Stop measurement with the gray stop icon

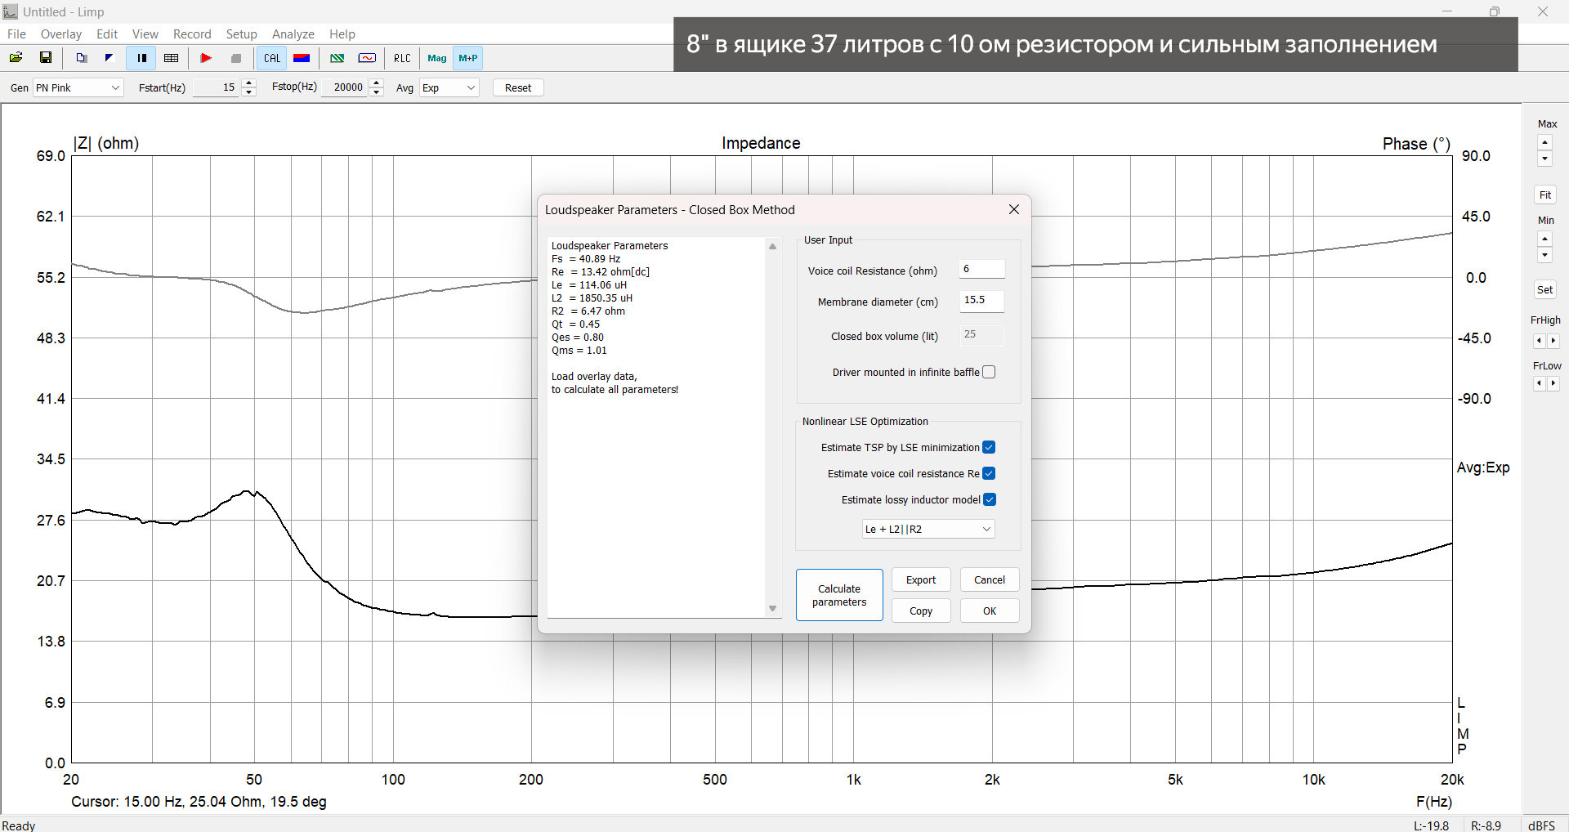coord(236,58)
